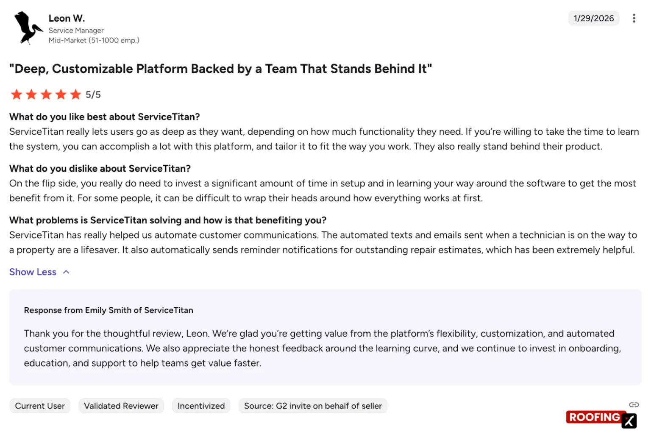Open reviewer Leon W.'s profile
Viewport: 651px width, 434px height.
[67, 18]
